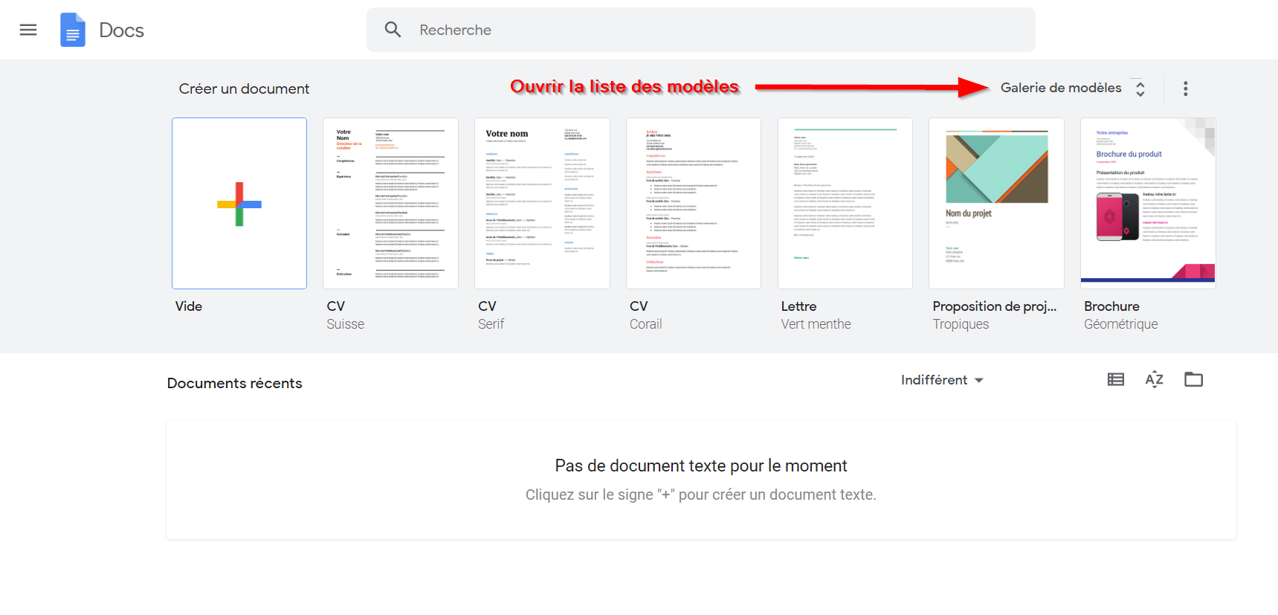Open the CV Corail template

694,203
